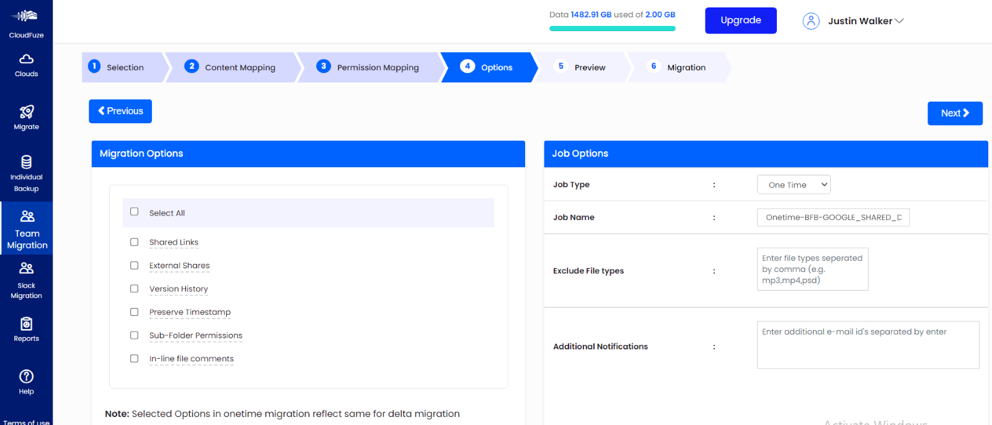Click the In-line file comments label
Viewport: 992px width, 425px height.
[x=192, y=359]
